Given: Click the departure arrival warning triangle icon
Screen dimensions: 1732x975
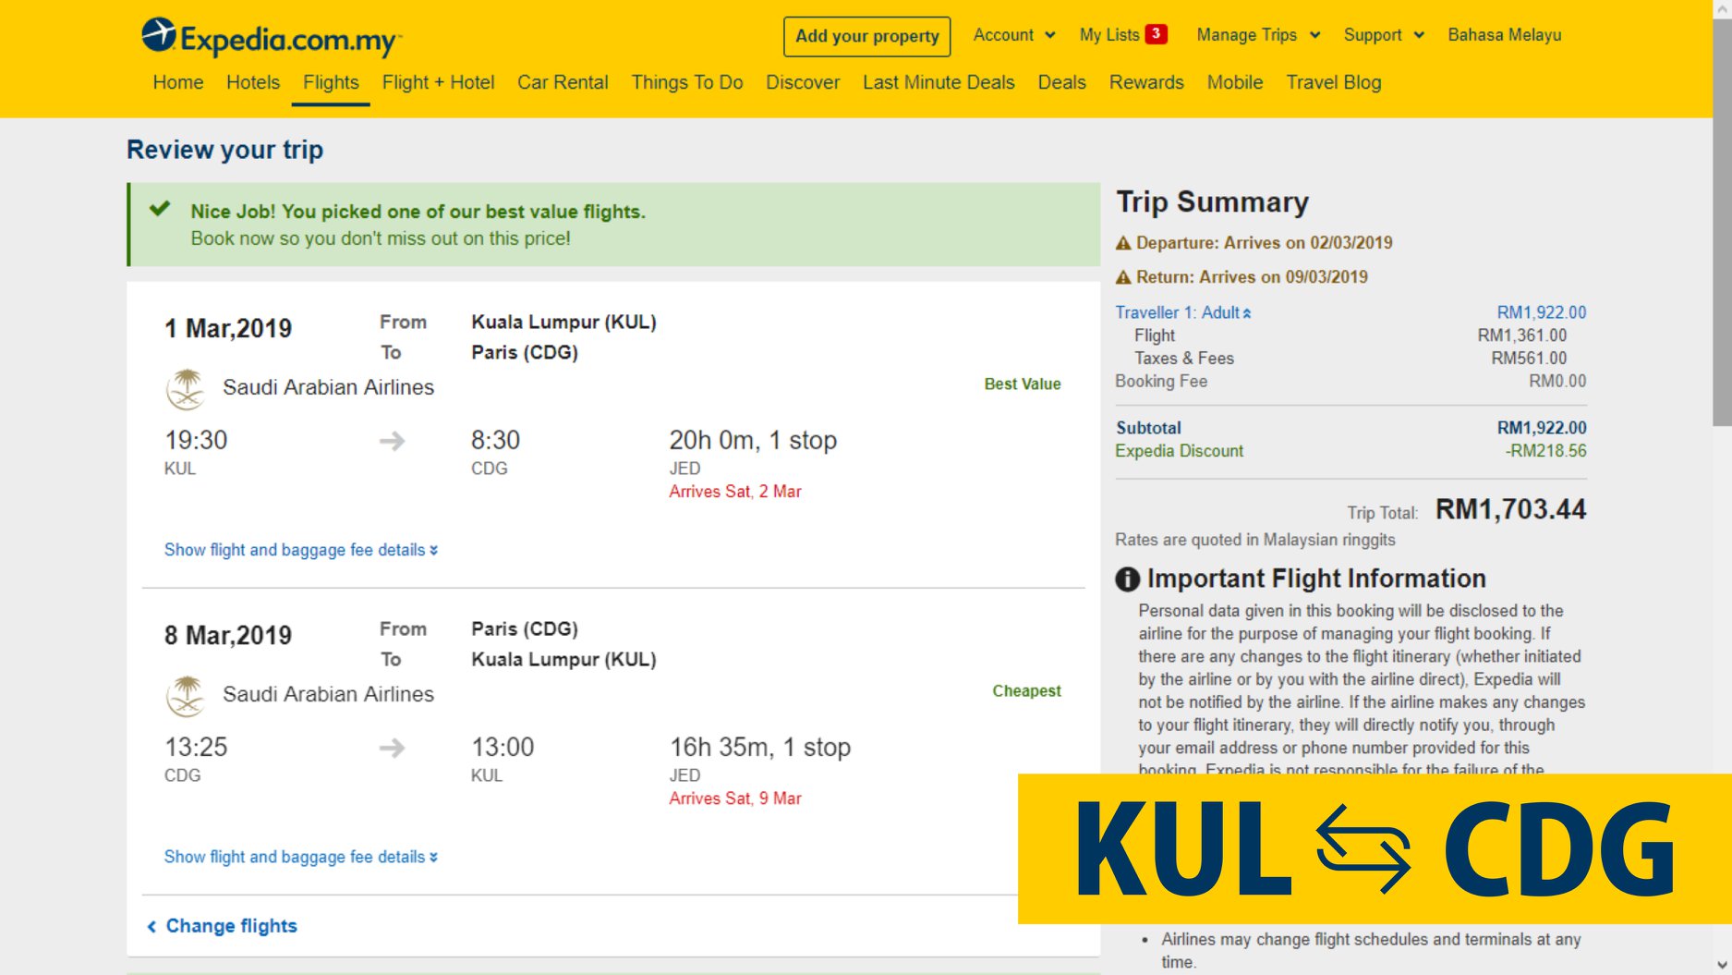Looking at the screenshot, I should [1123, 243].
